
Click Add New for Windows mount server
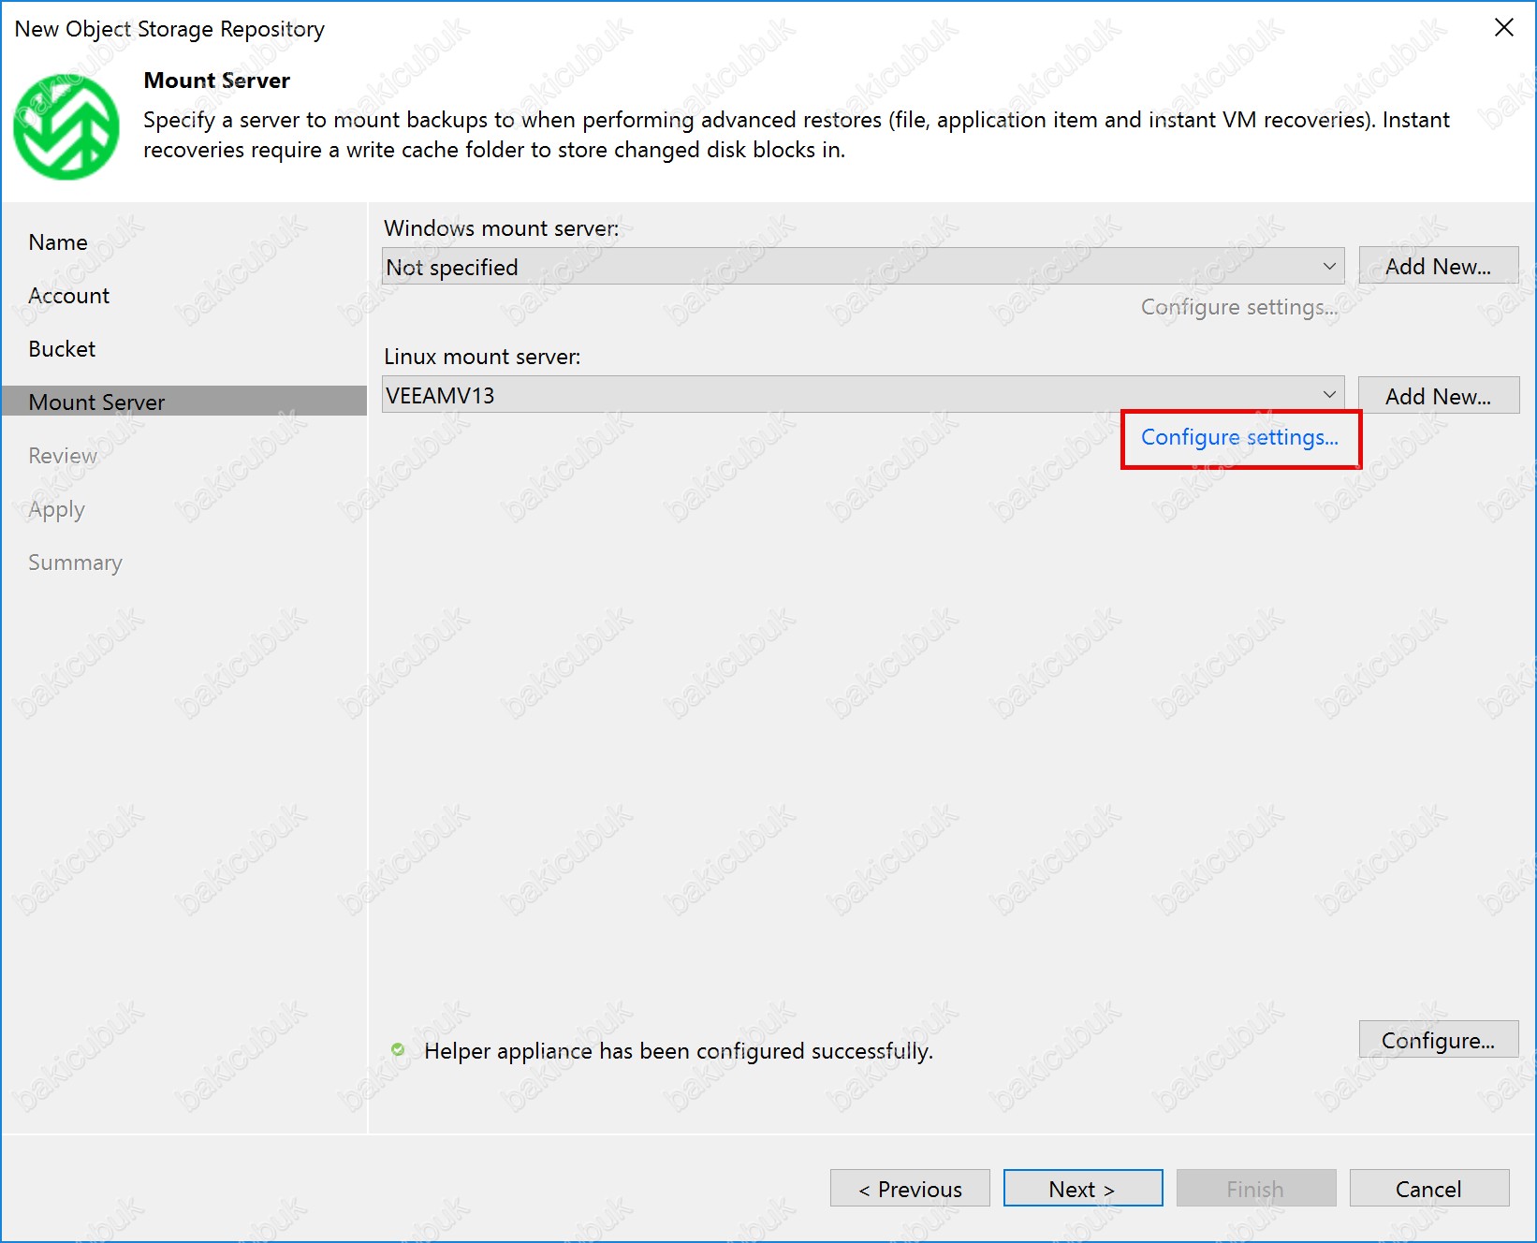point(1438,267)
